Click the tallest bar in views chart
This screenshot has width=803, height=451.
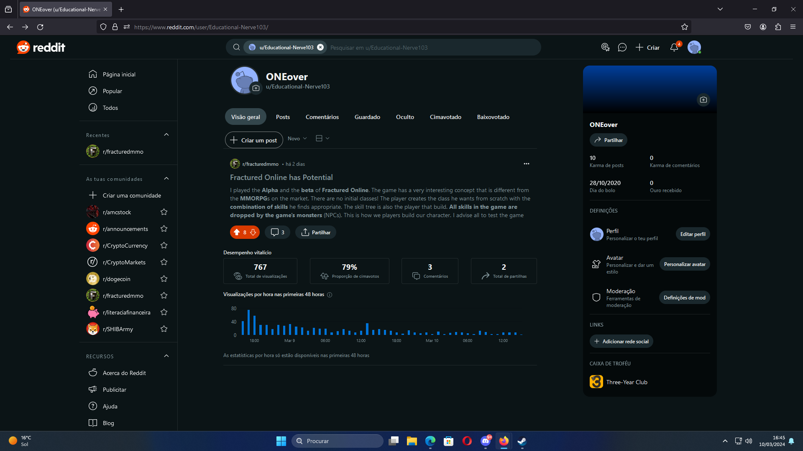pos(248,322)
